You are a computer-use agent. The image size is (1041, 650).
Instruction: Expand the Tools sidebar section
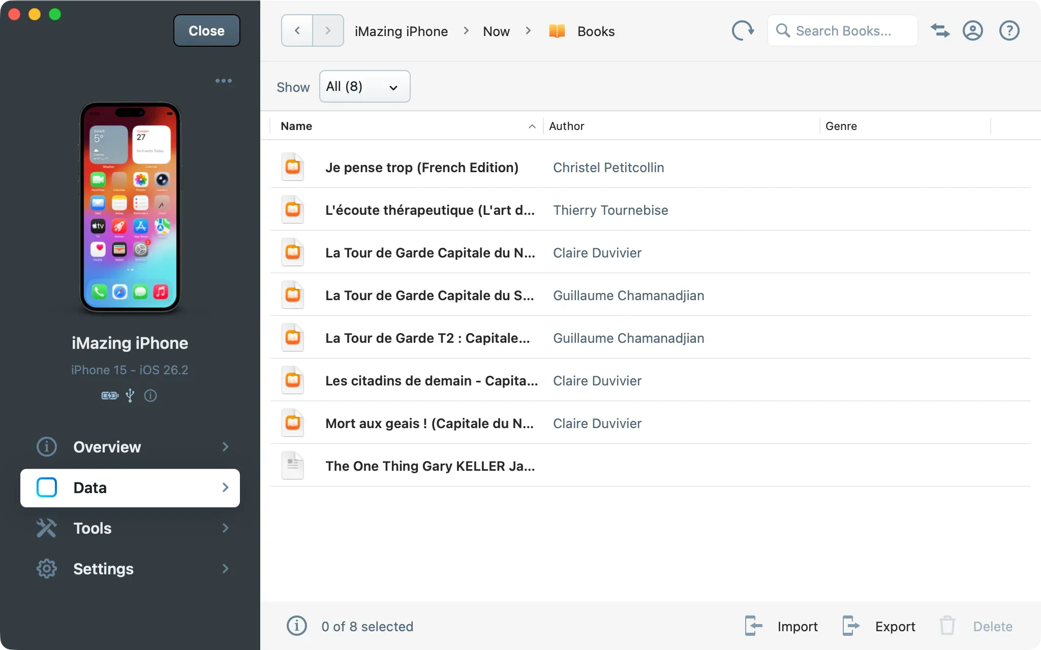pyautogui.click(x=130, y=528)
